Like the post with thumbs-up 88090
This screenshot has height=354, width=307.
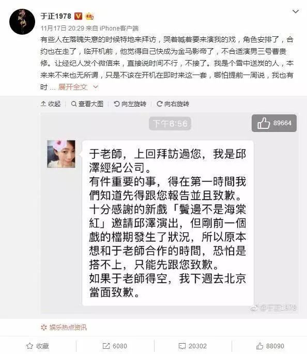click(270, 346)
